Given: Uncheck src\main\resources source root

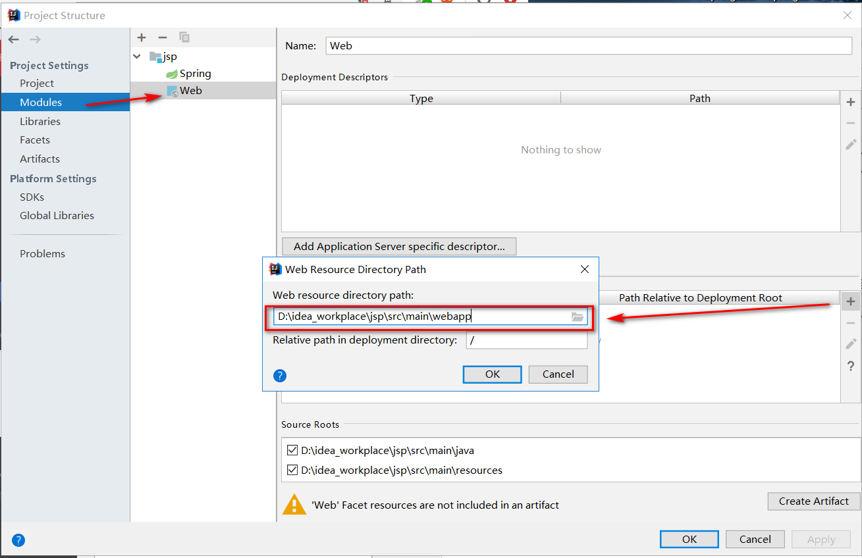Looking at the screenshot, I should coord(292,470).
